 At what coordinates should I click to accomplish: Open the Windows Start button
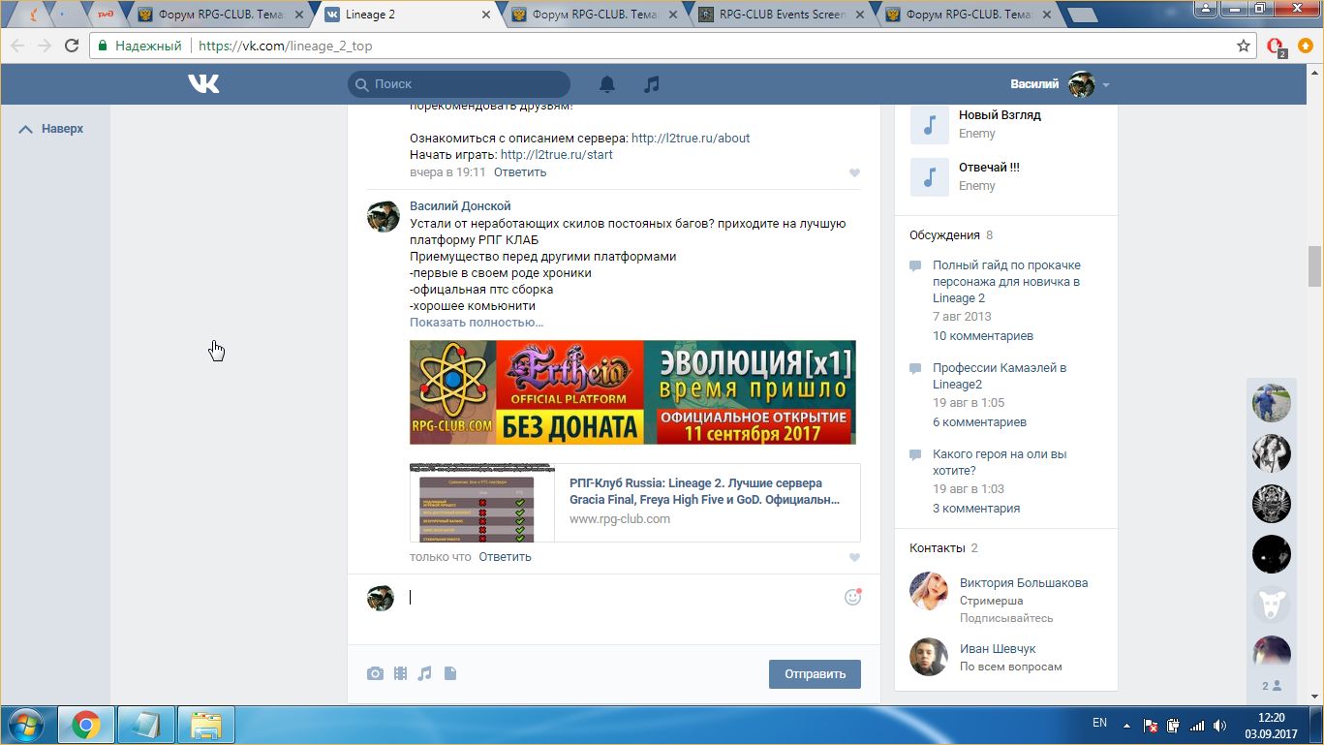[24, 725]
